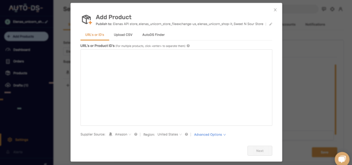
Task: Open the AutoDS Finder tab
Action: click(154, 35)
